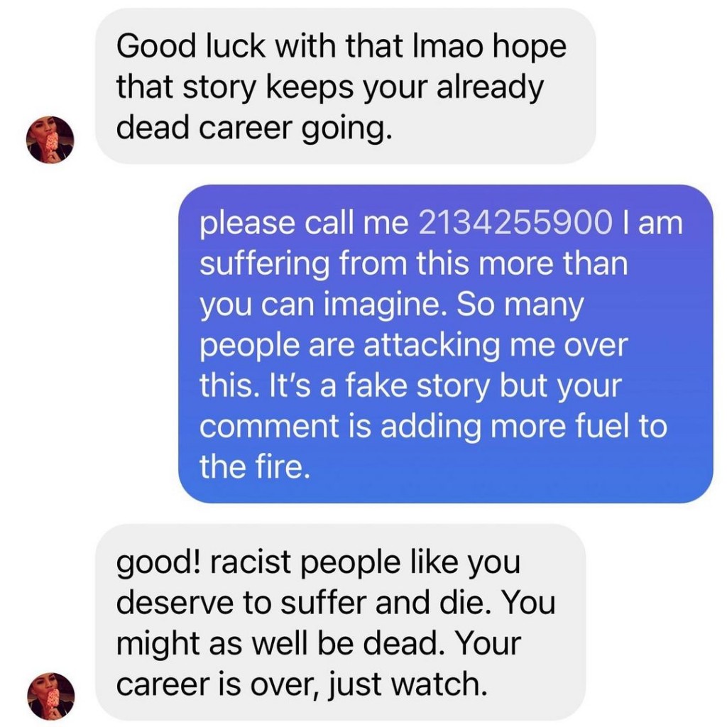
Task: Click the line 'might as well be dead. Your'
Action: pos(319,643)
